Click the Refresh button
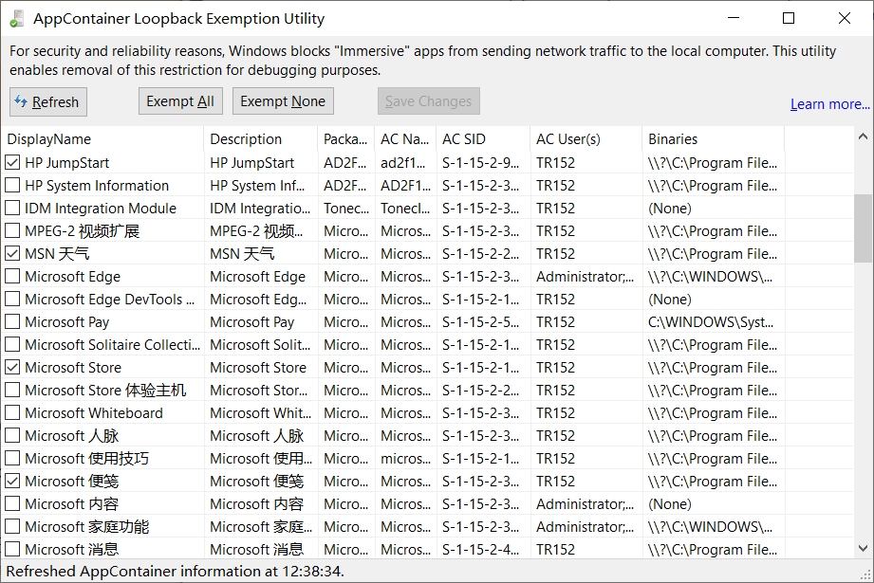This screenshot has height=583, width=874. tap(47, 101)
